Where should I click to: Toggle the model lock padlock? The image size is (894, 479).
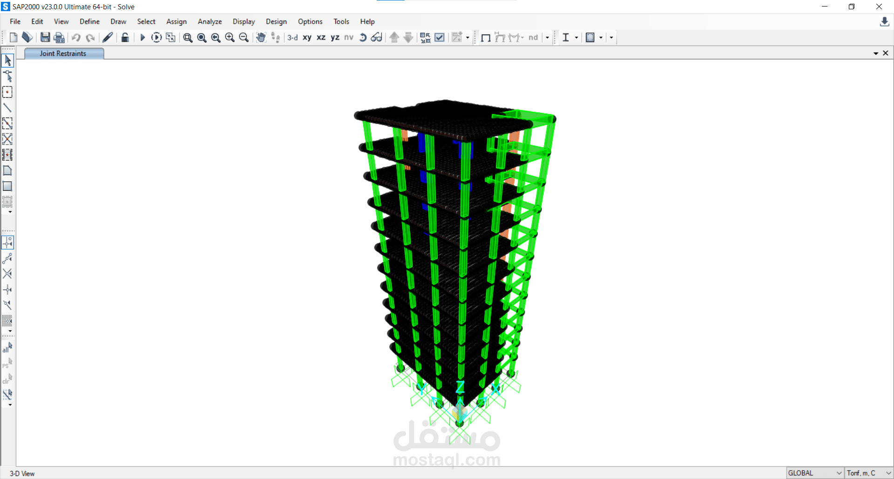click(125, 38)
